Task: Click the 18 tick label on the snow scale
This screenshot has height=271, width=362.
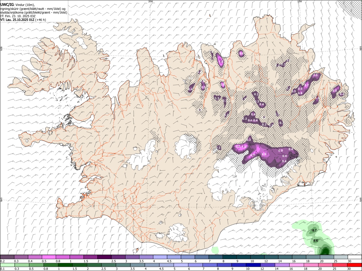Action: (308, 261)
